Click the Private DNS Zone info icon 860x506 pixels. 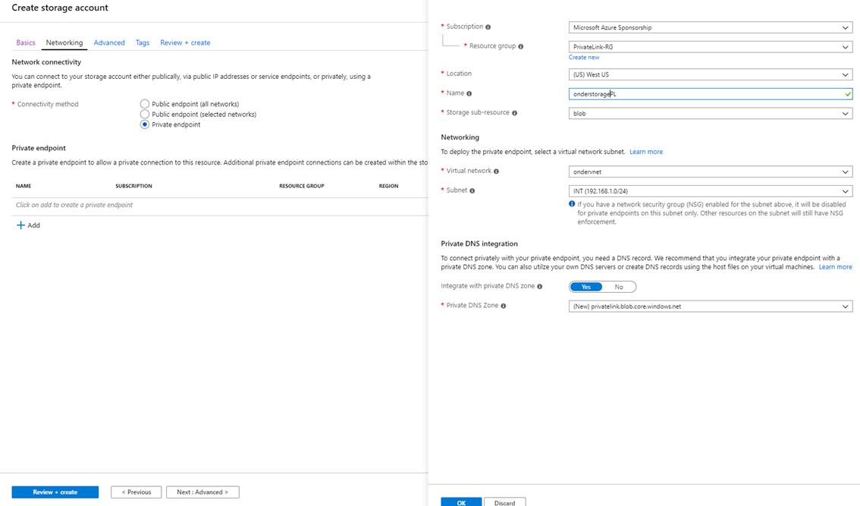point(503,306)
